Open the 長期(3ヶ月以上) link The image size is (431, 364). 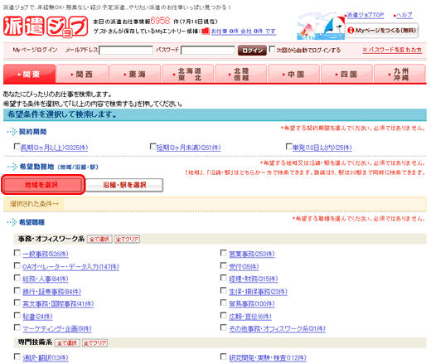click(54, 148)
